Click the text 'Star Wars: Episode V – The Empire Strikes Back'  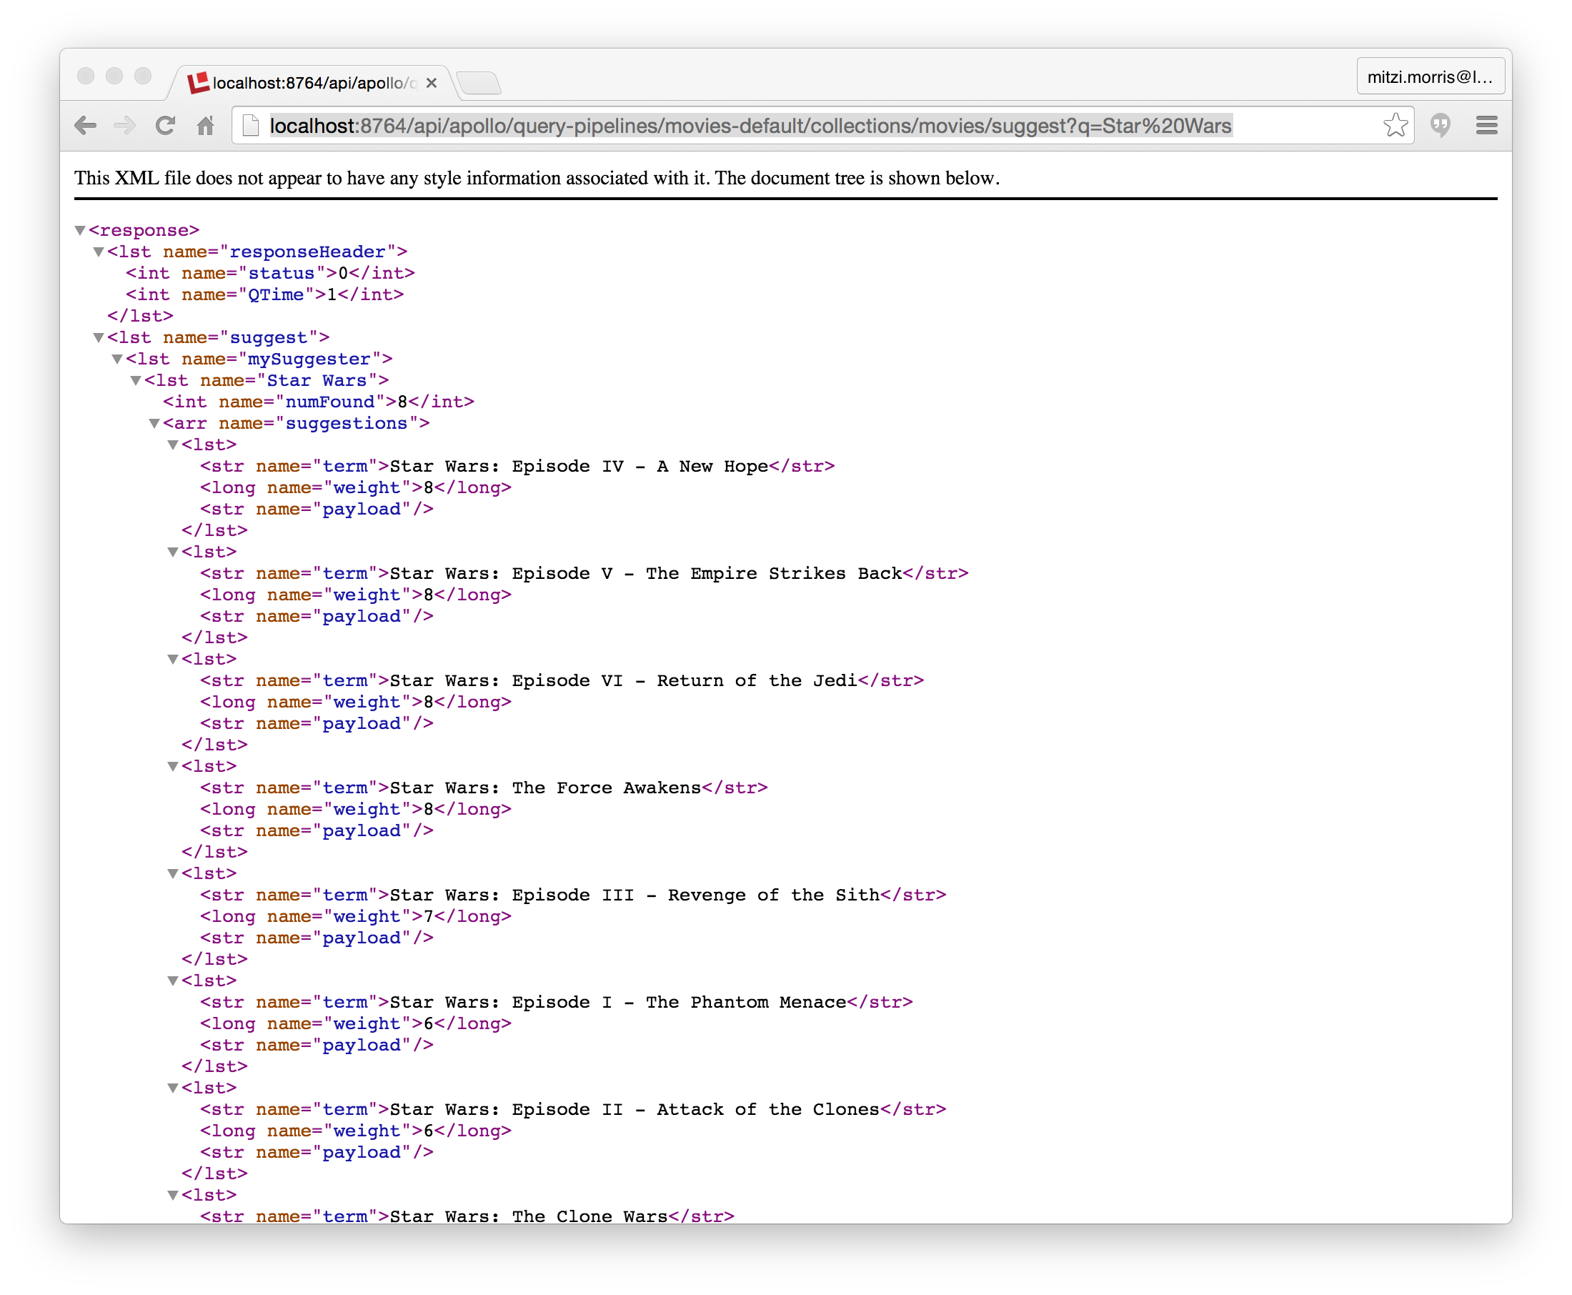646,574
